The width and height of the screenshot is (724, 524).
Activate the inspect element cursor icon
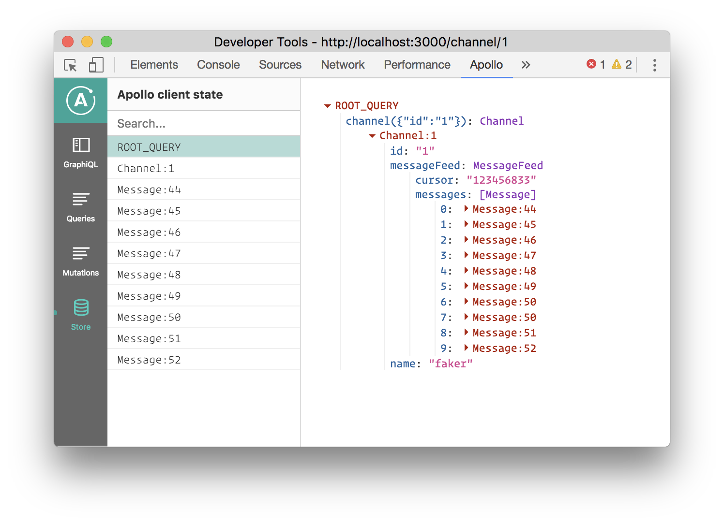71,65
